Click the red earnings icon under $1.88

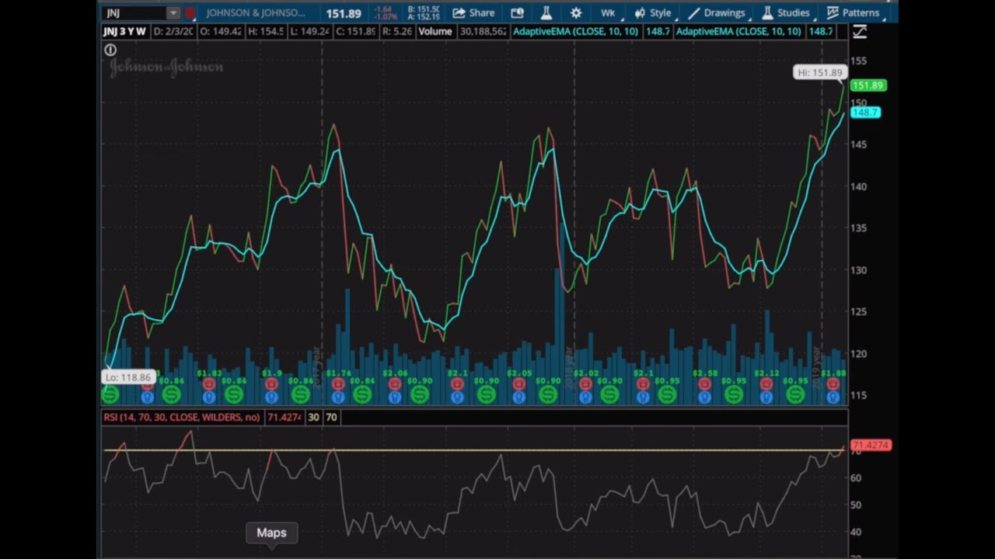(x=833, y=384)
